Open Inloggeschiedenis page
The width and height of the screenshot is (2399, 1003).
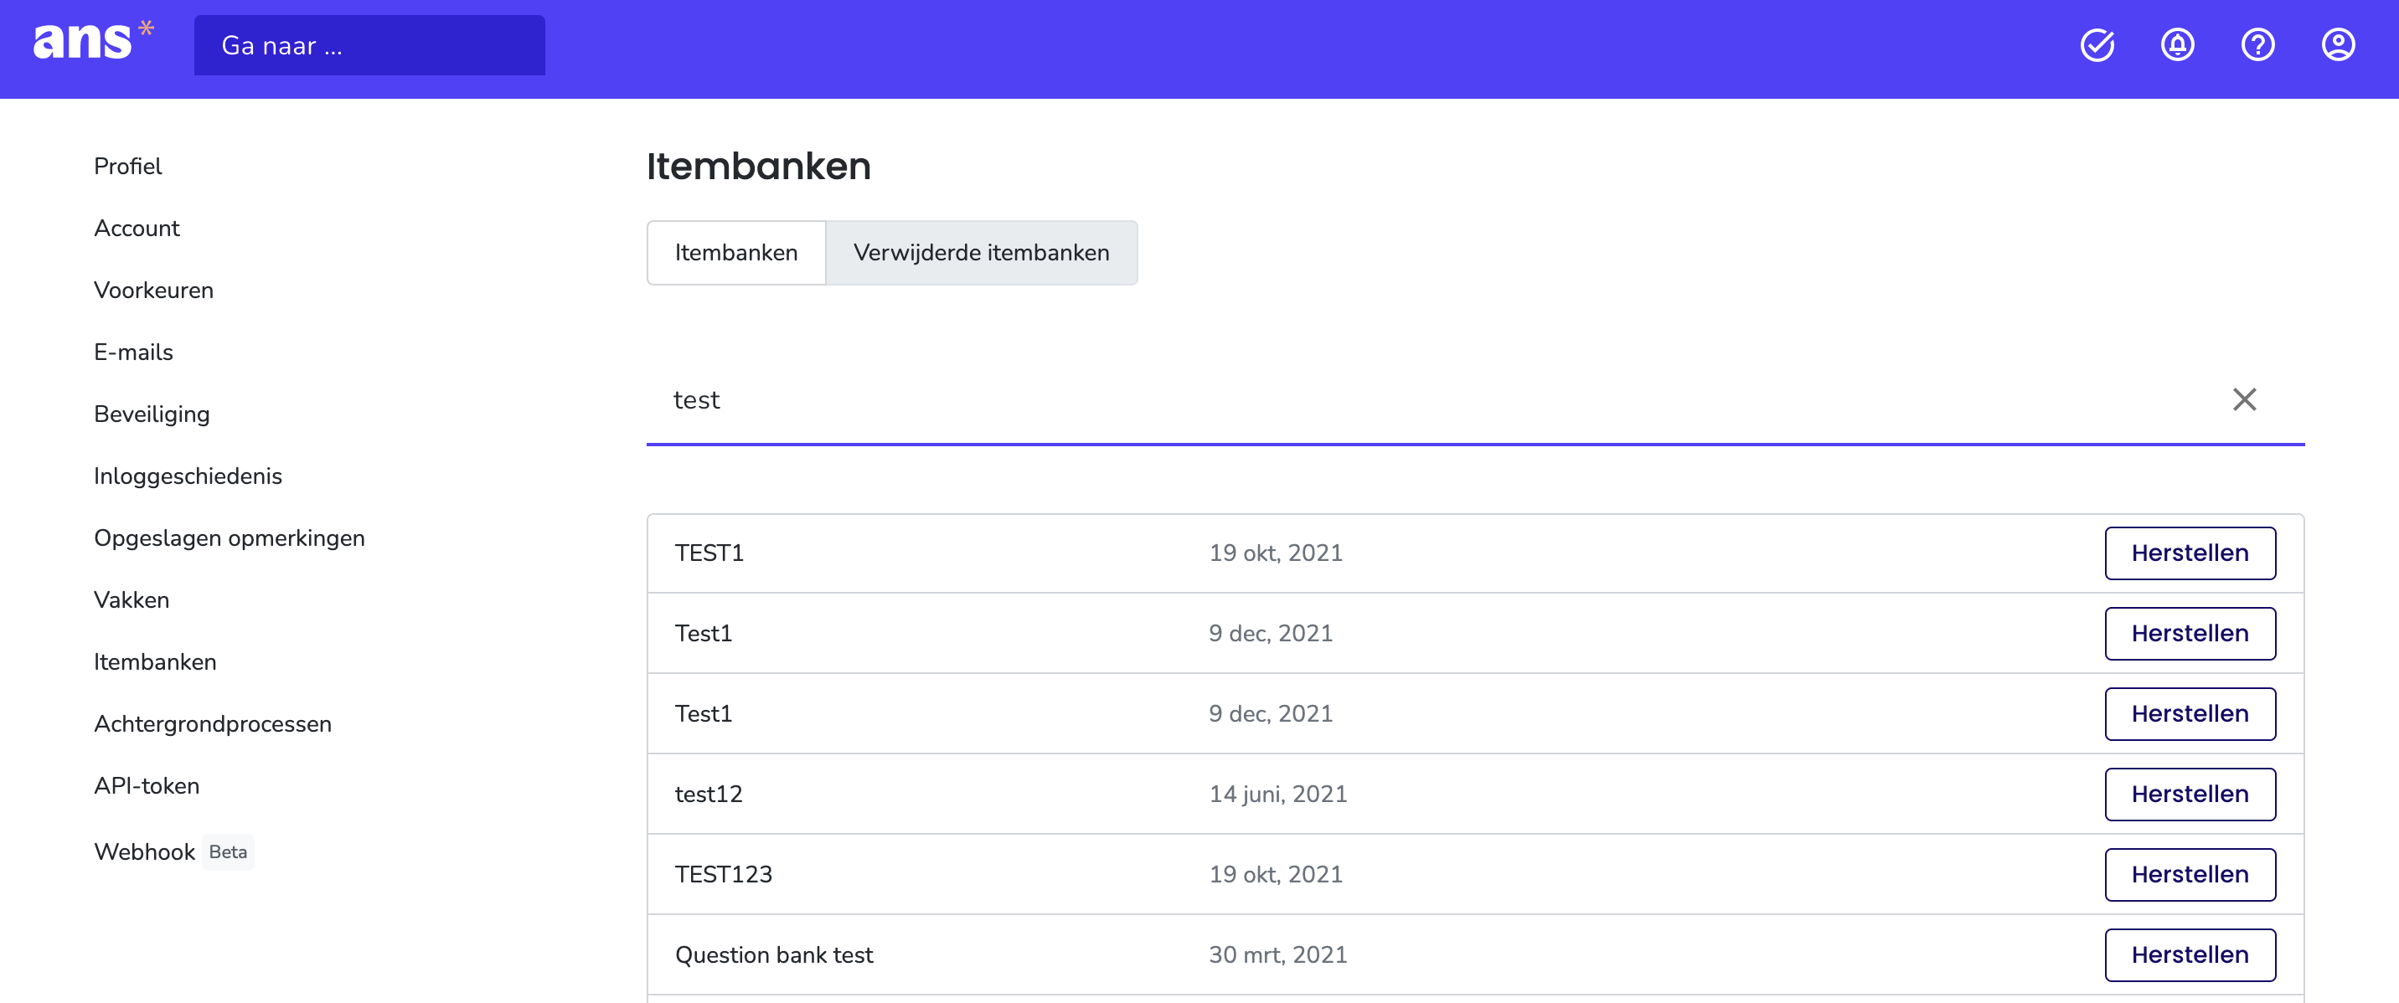(188, 476)
